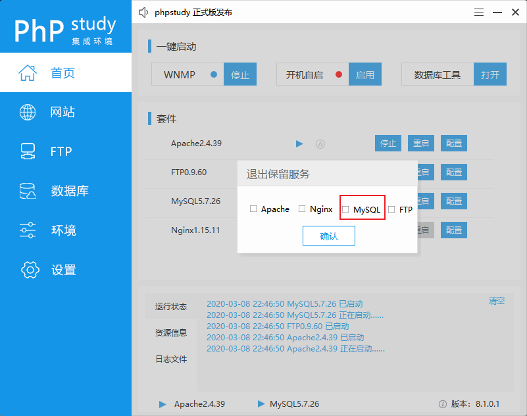The width and height of the screenshot is (527, 416).
Task: Check the Apache checkbox in the dialog
Action: 253,208
